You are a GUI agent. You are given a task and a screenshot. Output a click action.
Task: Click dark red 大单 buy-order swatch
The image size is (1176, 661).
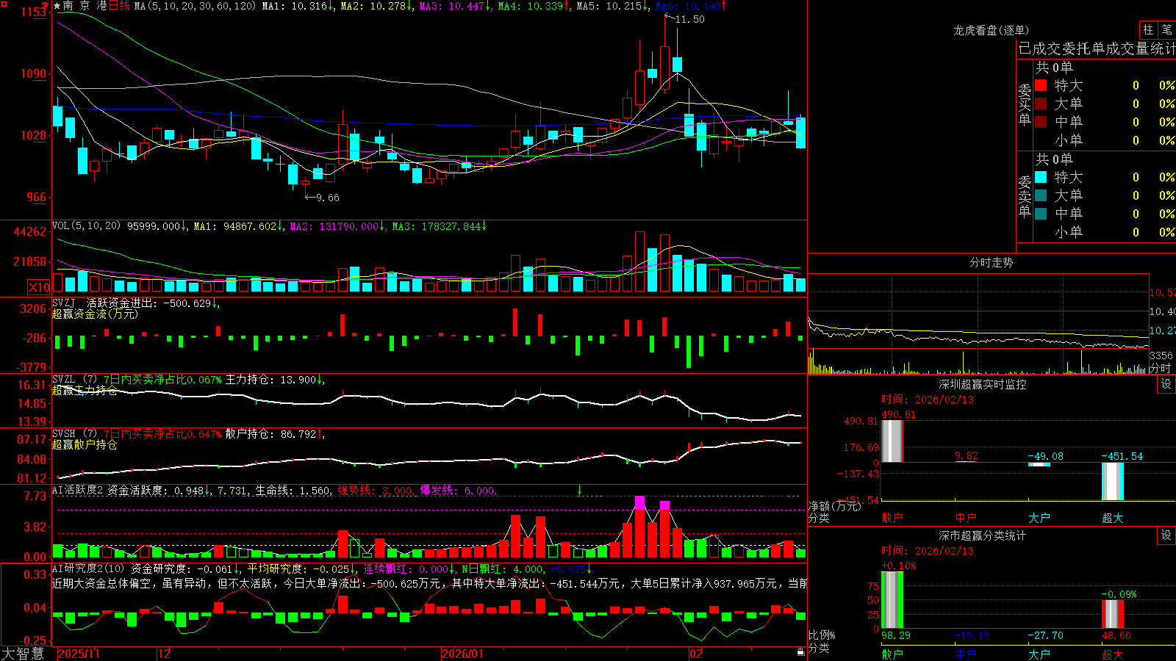coord(1041,104)
